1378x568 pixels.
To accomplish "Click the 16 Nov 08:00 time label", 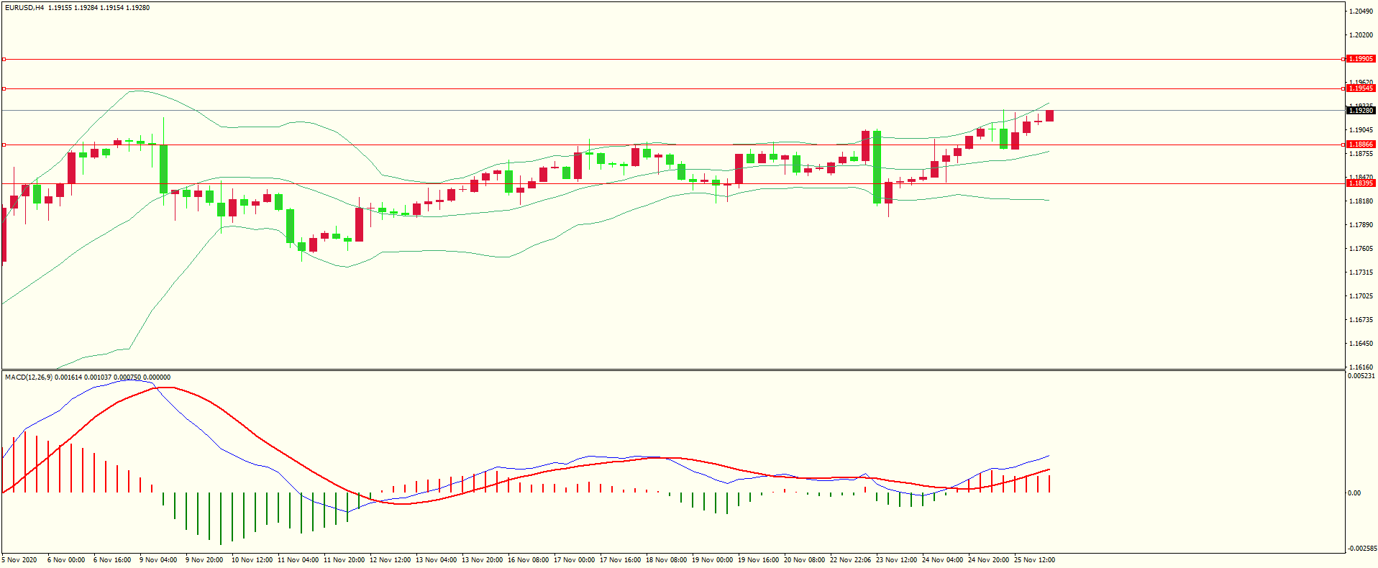I will 528,560.
